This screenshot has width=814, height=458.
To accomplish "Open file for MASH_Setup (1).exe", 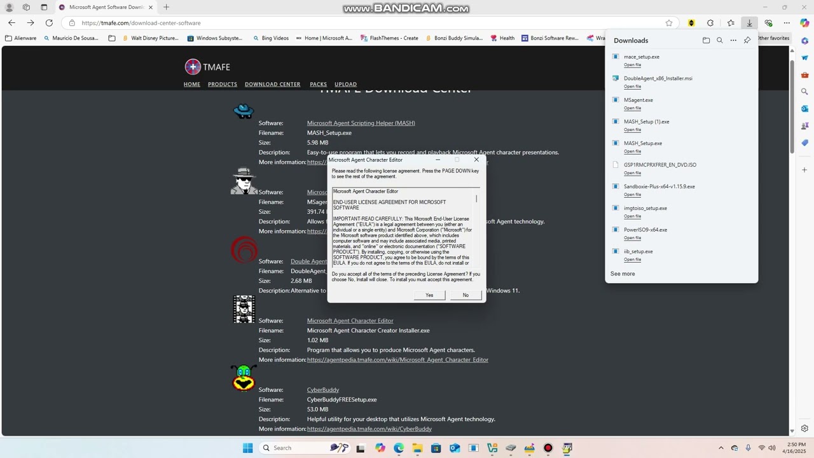I will (632, 130).
